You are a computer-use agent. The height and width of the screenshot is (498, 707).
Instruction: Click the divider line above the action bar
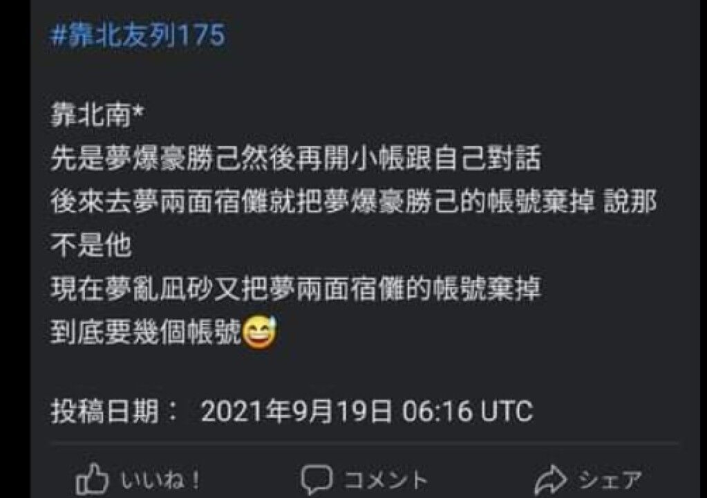tap(364, 444)
